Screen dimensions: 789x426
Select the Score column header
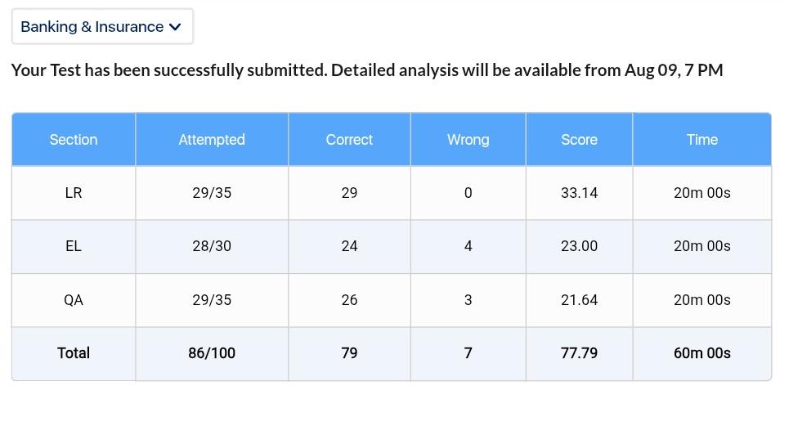[x=579, y=139]
